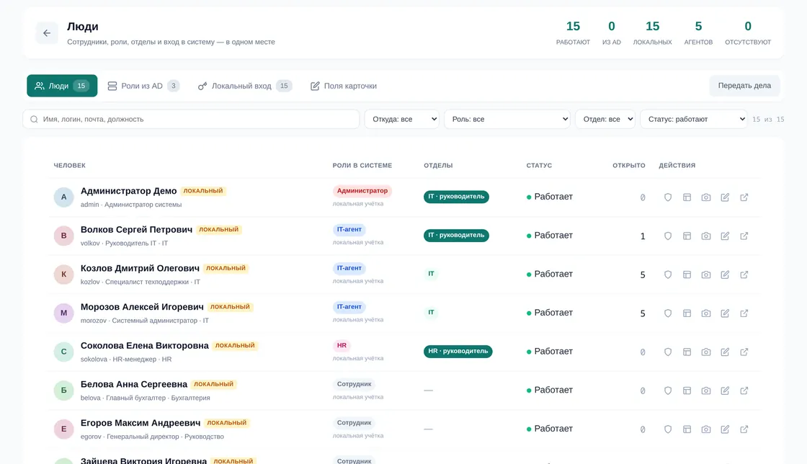Click the camera icon in Волков row

point(705,236)
